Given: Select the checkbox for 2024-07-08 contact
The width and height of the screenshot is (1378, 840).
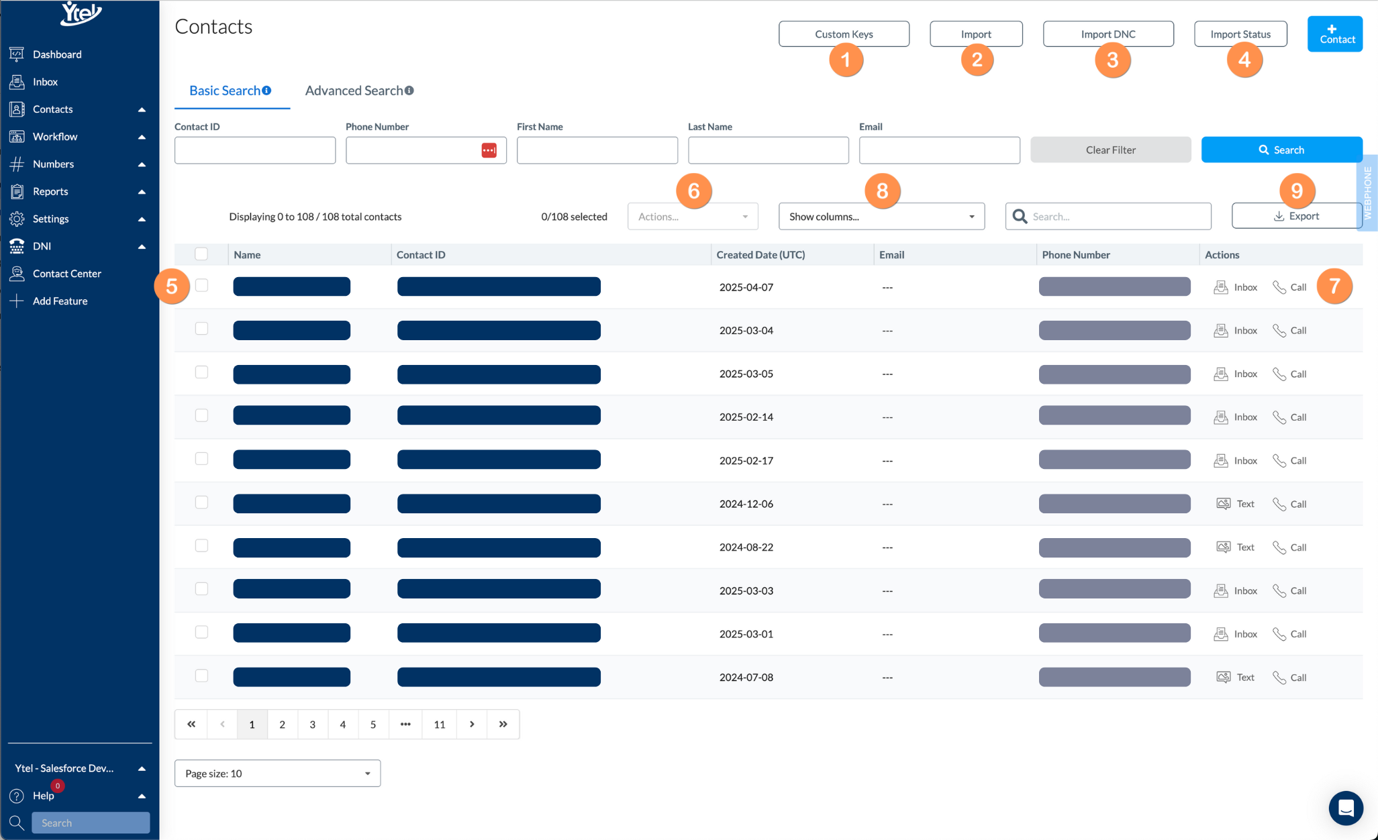Looking at the screenshot, I should tap(201, 676).
